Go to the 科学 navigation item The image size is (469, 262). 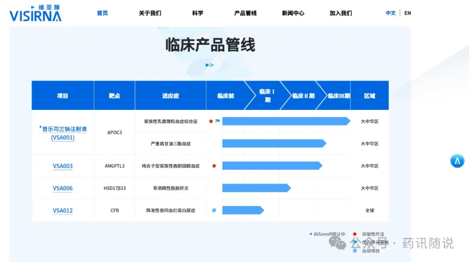point(198,13)
